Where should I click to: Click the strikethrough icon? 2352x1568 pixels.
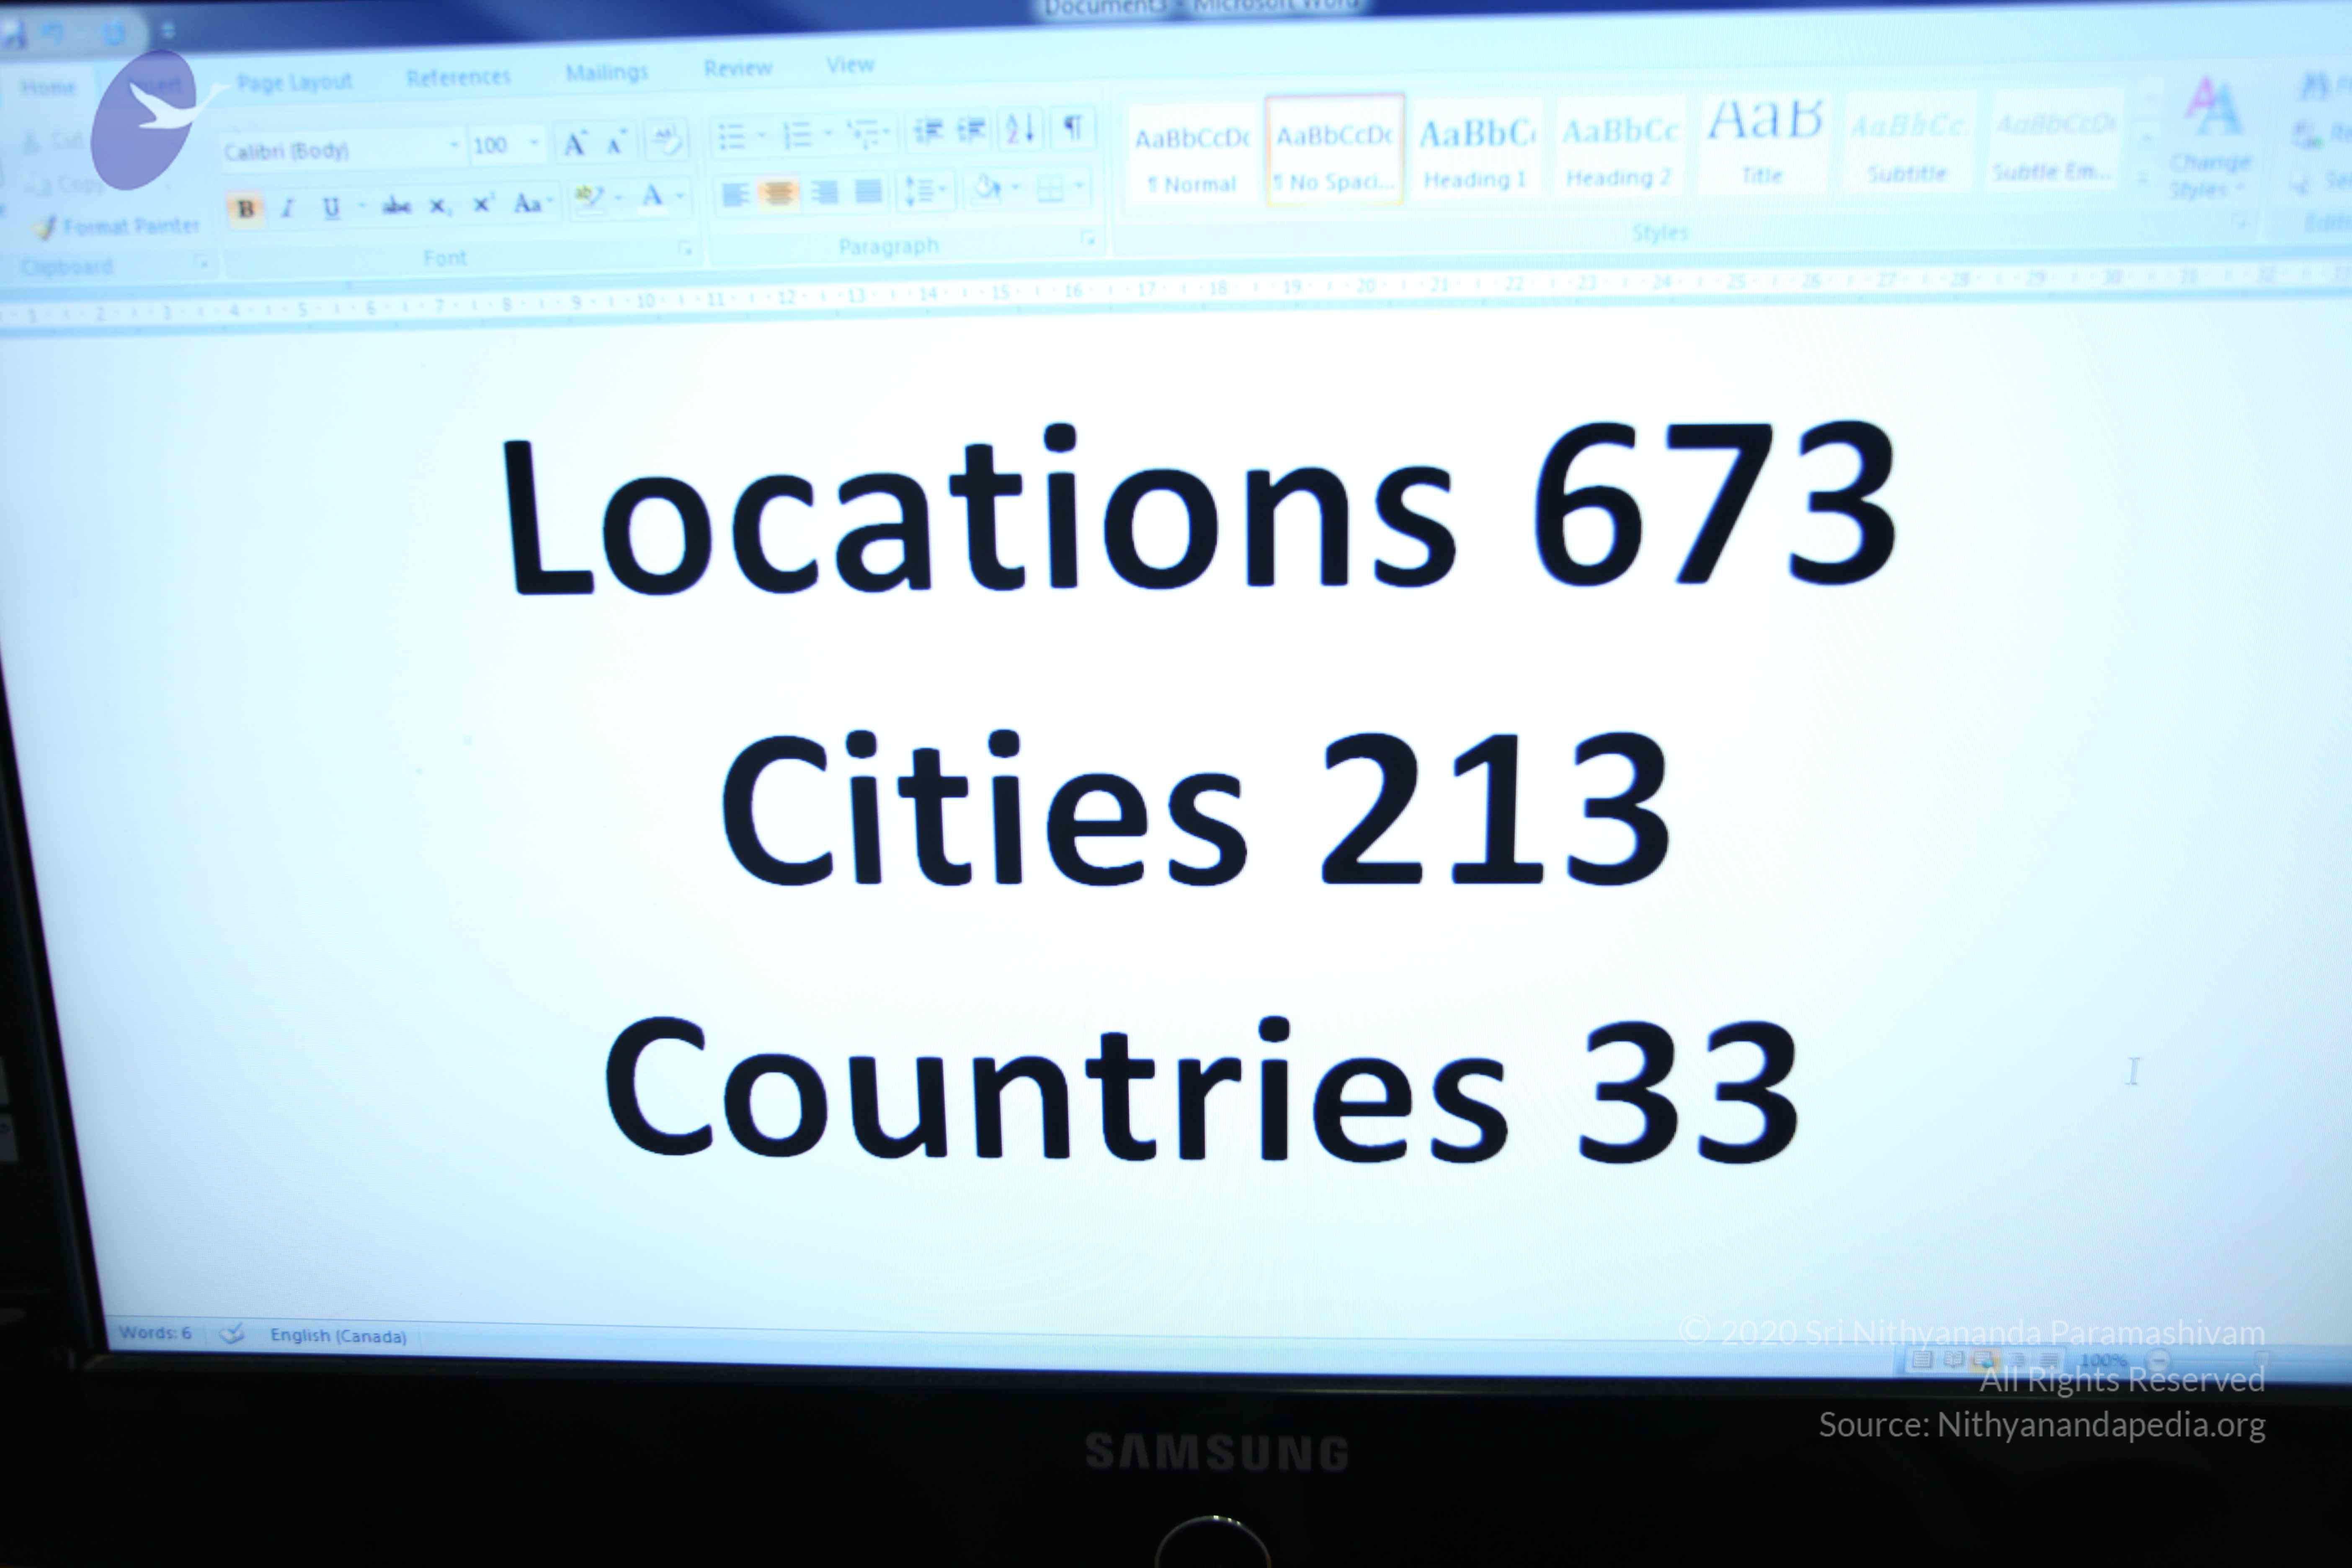pos(396,207)
